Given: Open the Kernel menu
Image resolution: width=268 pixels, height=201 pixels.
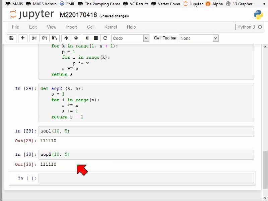Looking at the screenshot, I should [x=111, y=27].
